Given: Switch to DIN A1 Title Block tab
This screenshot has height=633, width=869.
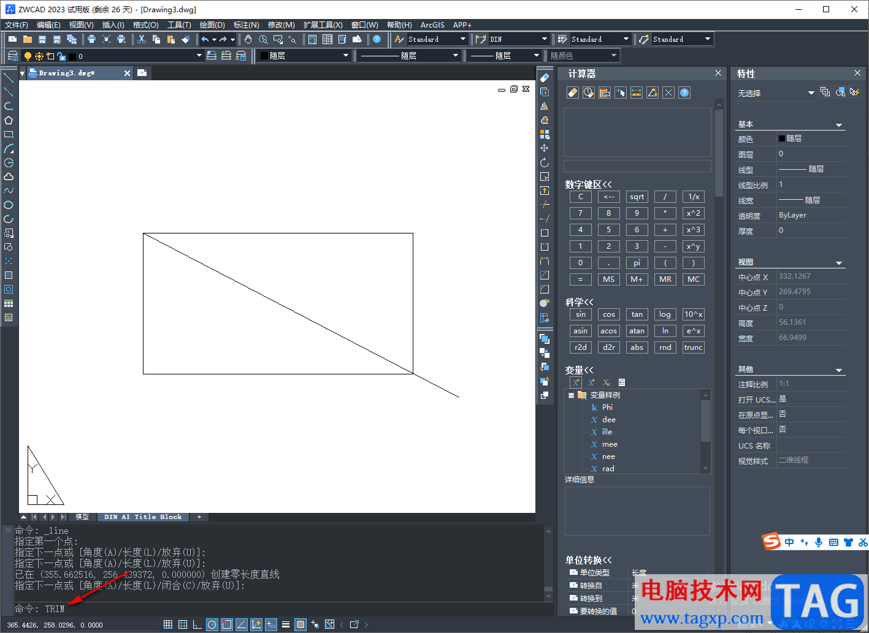Looking at the screenshot, I should coord(143,517).
